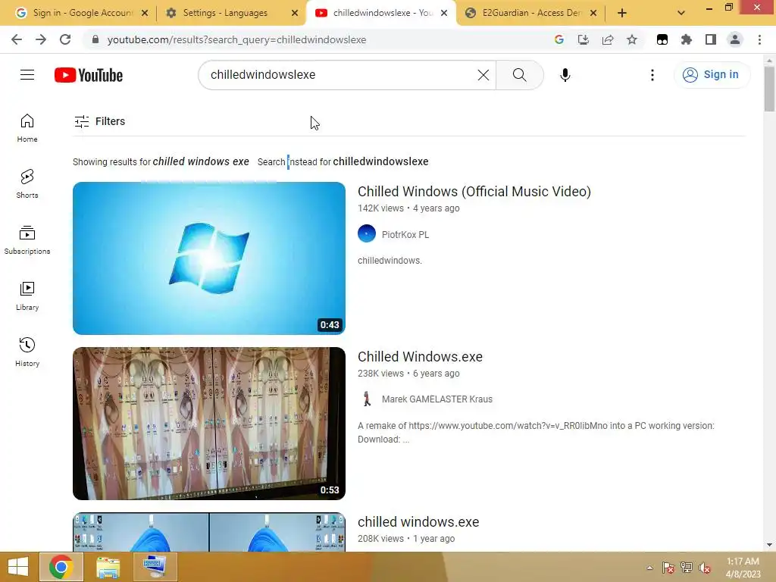The width and height of the screenshot is (776, 582).
Task: Share this page from address bar
Action: [x=608, y=39]
